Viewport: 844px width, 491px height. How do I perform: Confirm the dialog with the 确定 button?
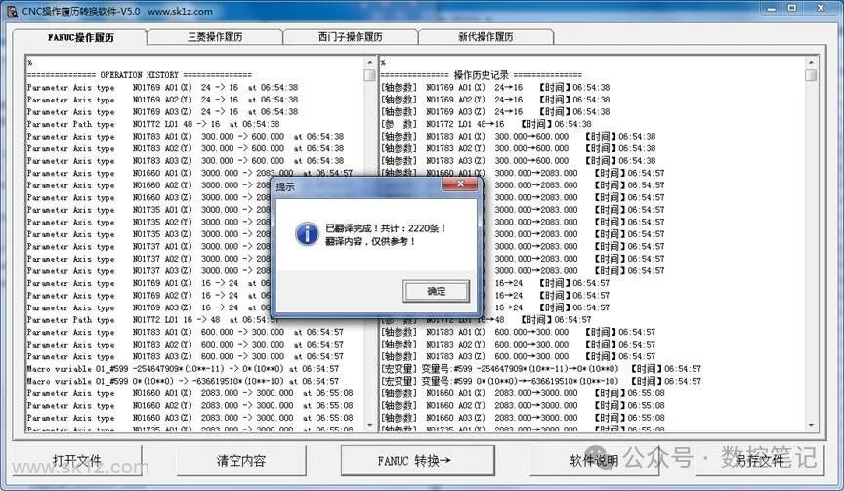436,291
